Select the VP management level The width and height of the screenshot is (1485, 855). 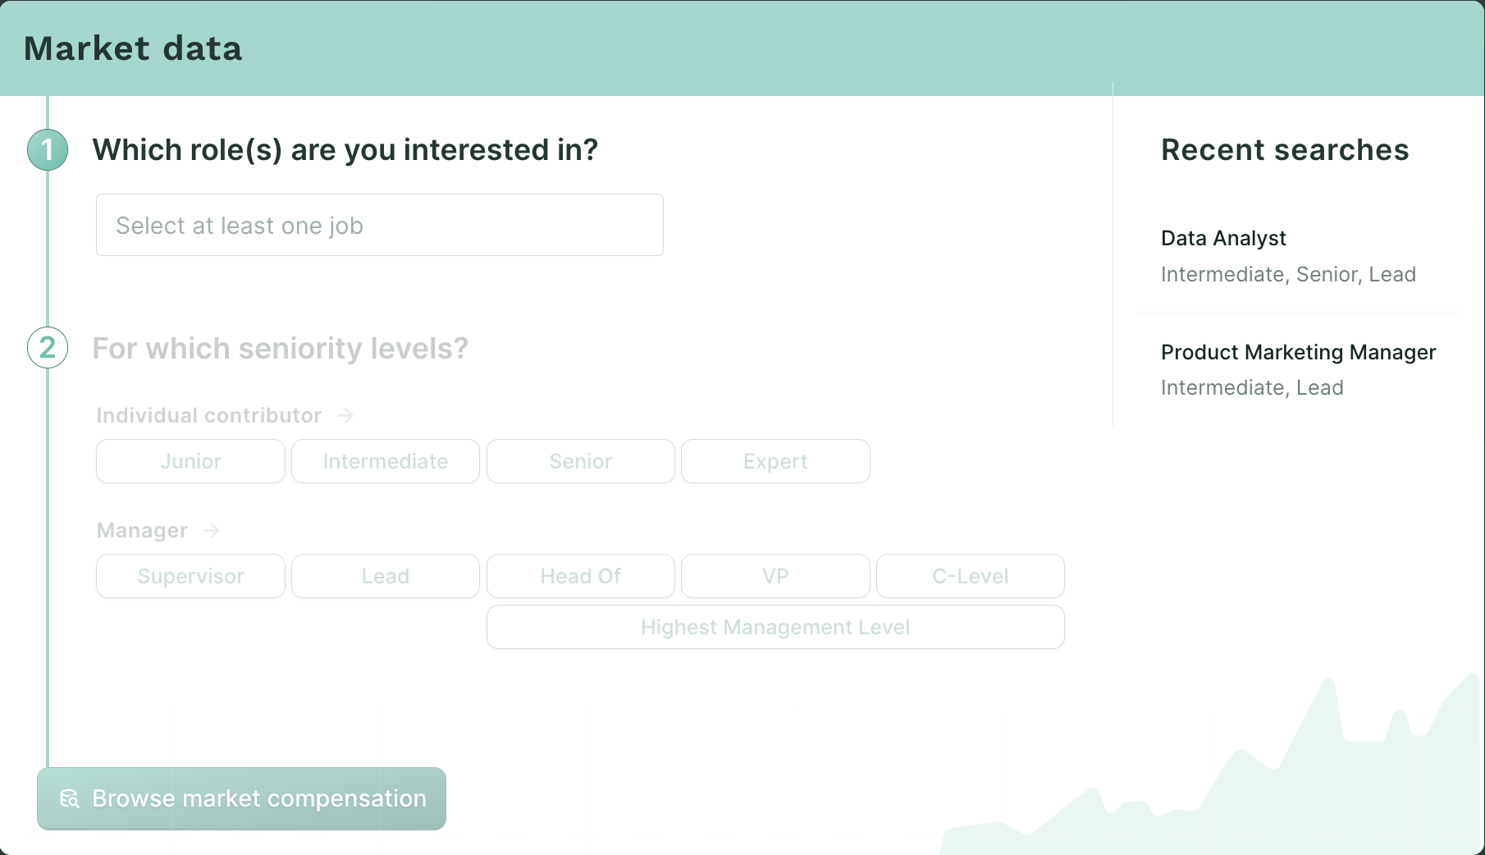pyautogui.click(x=774, y=576)
